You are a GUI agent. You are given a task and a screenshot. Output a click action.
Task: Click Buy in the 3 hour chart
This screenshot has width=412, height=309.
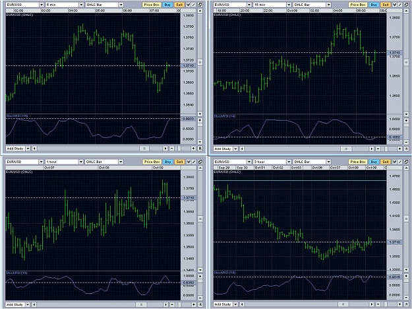(x=374, y=162)
